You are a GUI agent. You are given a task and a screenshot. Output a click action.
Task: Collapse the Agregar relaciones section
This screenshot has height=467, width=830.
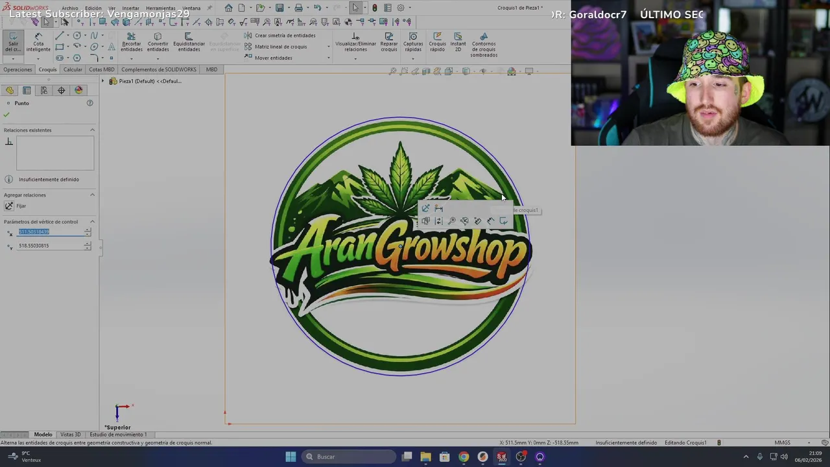click(x=92, y=195)
